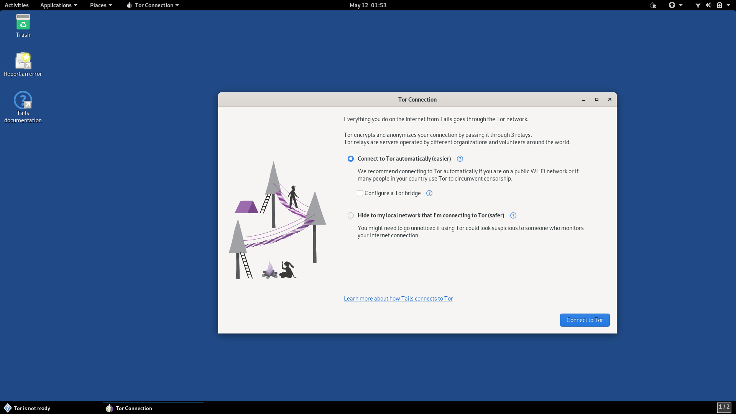
Task: Open the Tails documentation desktop icon
Action: pos(23,107)
